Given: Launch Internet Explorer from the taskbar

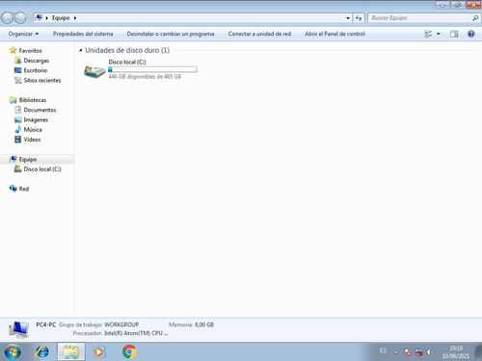Looking at the screenshot, I should coord(42,351).
